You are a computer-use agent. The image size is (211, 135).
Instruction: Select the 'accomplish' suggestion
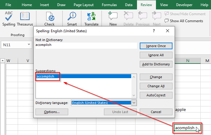click(x=45, y=76)
